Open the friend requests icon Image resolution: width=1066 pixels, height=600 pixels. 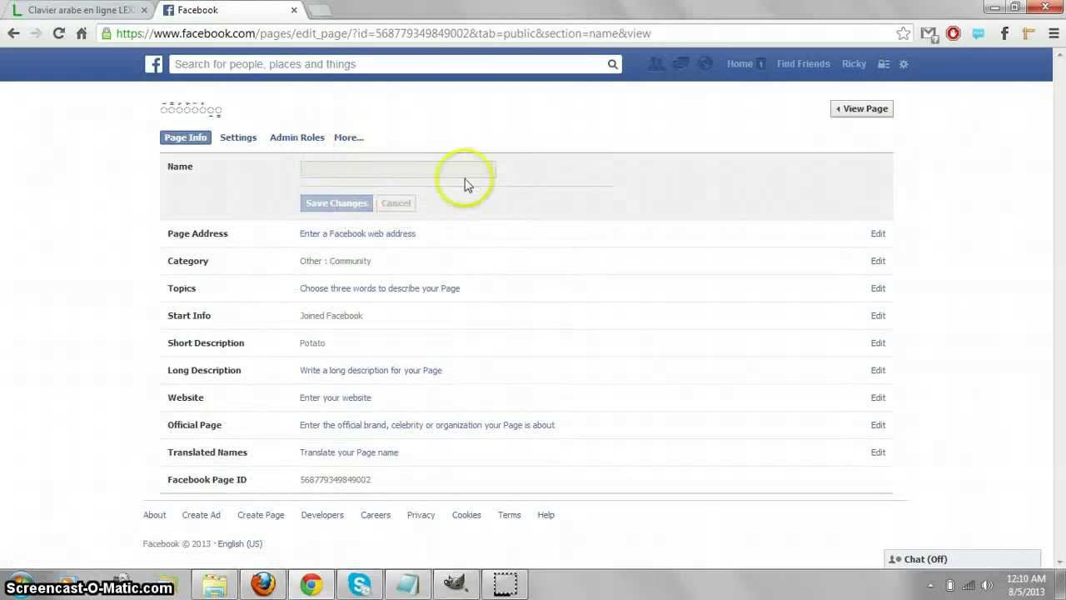pos(656,64)
